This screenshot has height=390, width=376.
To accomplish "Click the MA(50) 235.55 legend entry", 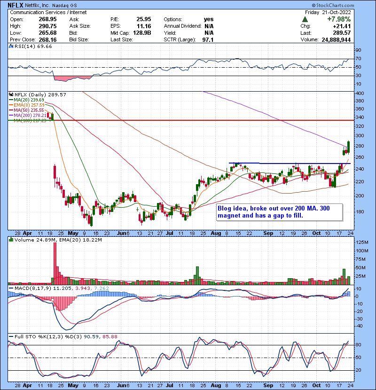I will tap(27, 110).
